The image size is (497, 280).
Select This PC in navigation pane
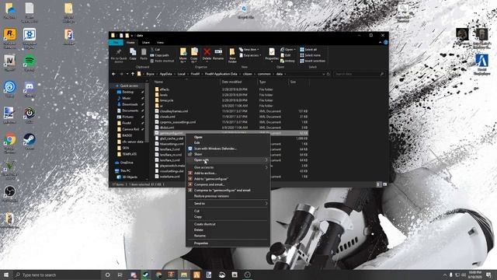click(x=125, y=171)
